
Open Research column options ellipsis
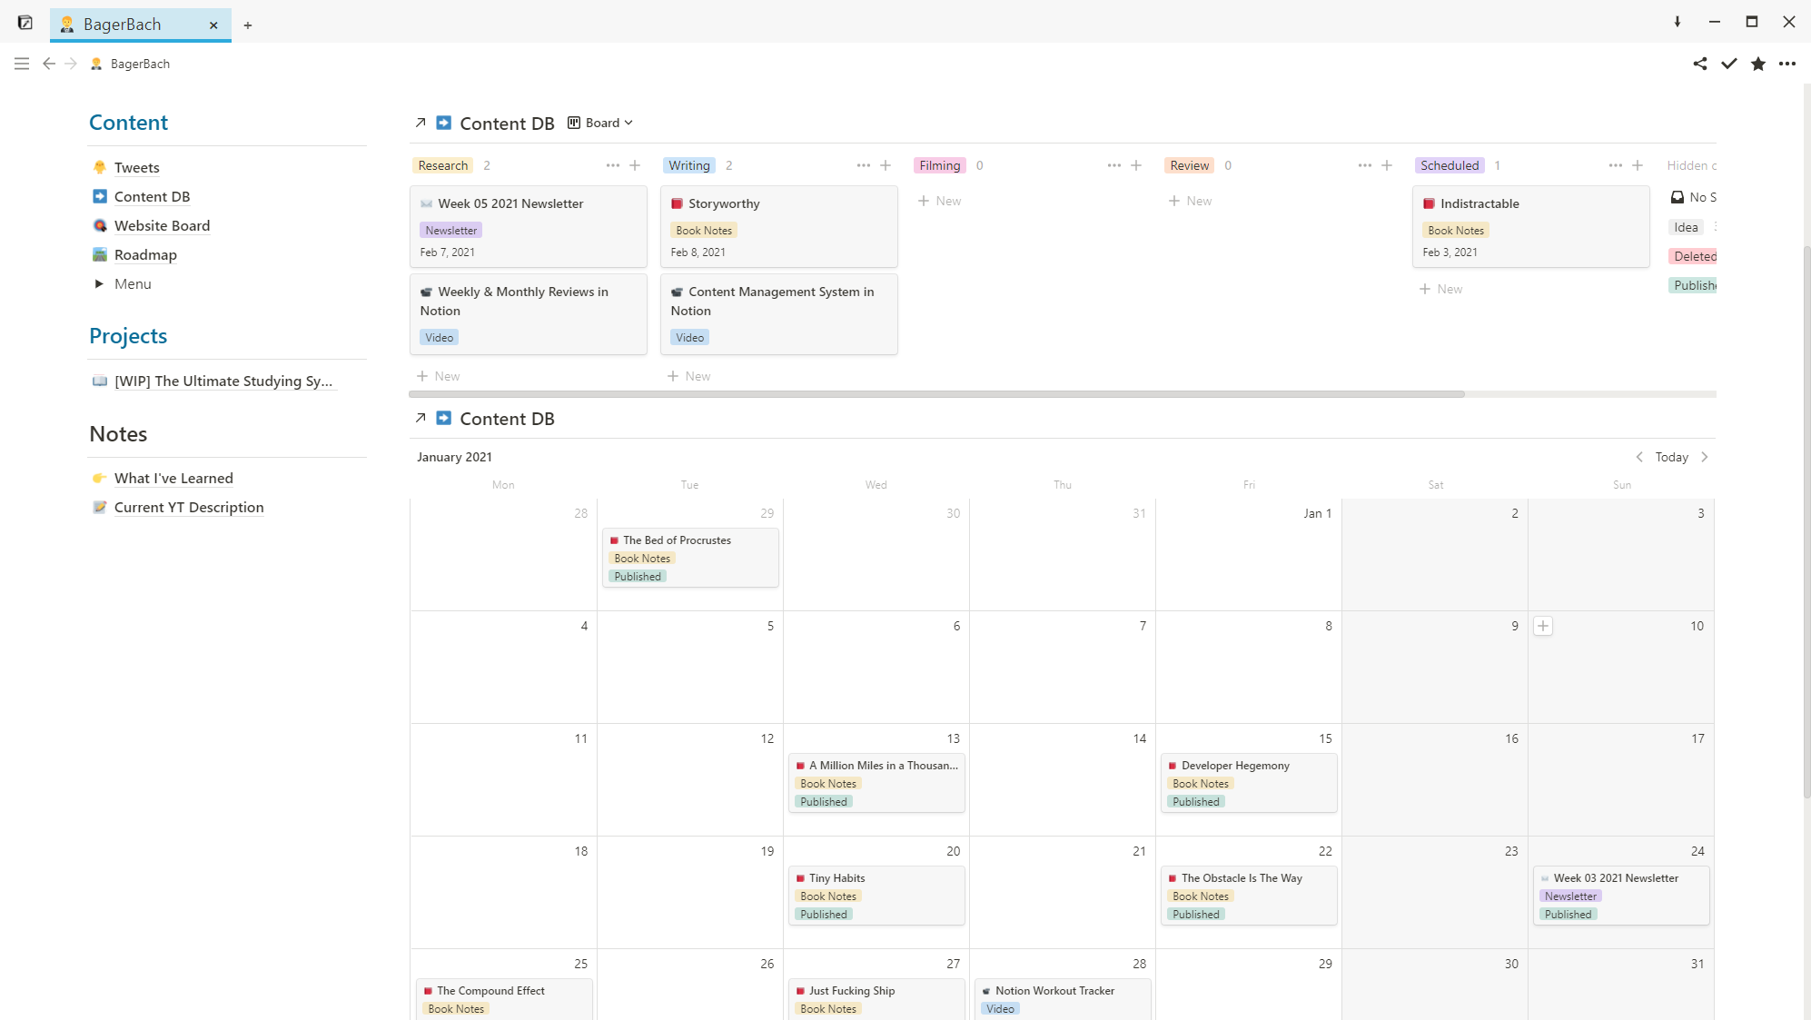(613, 165)
